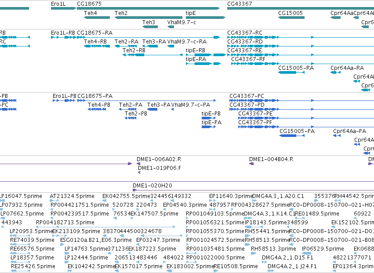
Task: Open the DMG4A.2_1.D15.F1 EST label
Action: click(x=287, y=258)
